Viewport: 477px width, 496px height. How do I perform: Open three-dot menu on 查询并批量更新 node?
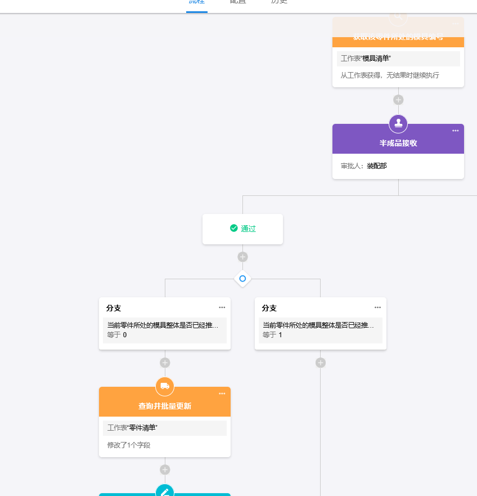click(x=222, y=394)
